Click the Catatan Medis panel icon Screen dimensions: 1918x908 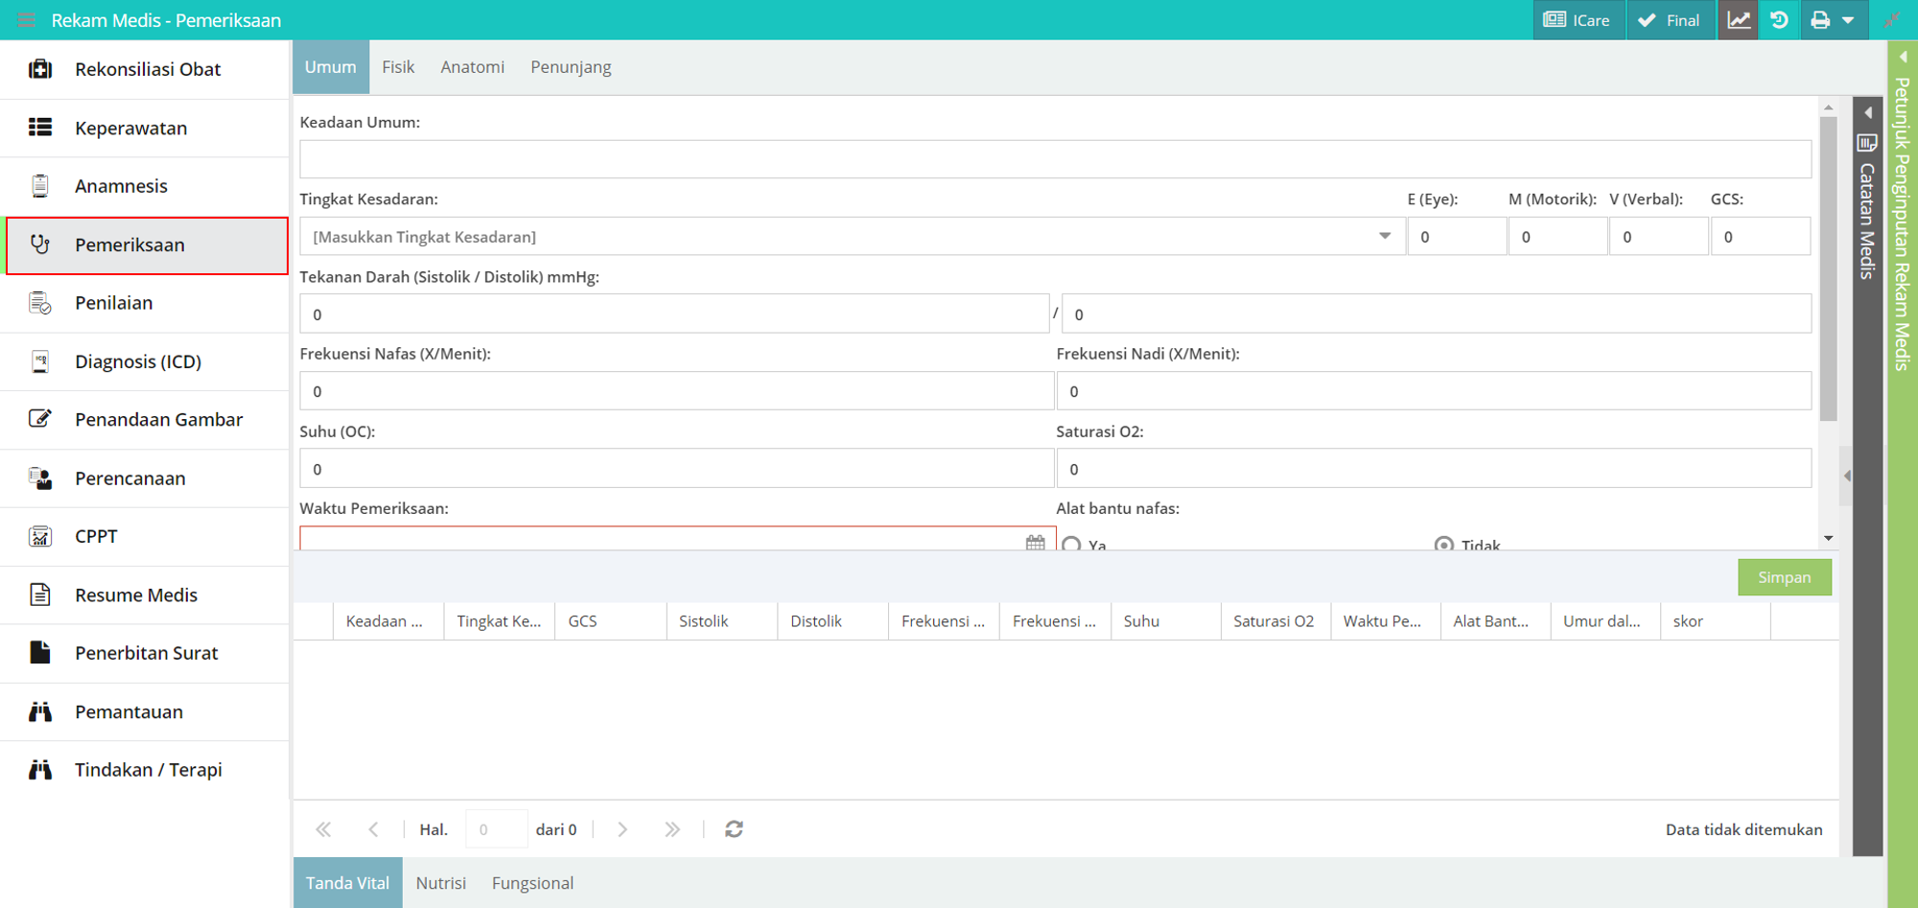(x=1867, y=143)
